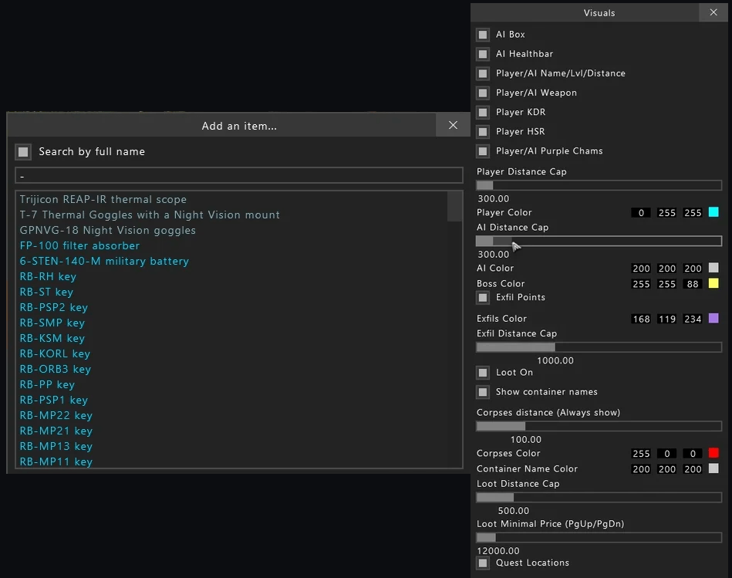This screenshot has height=578, width=732.
Task: Select RB-ST key item
Action: coord(47,292)
